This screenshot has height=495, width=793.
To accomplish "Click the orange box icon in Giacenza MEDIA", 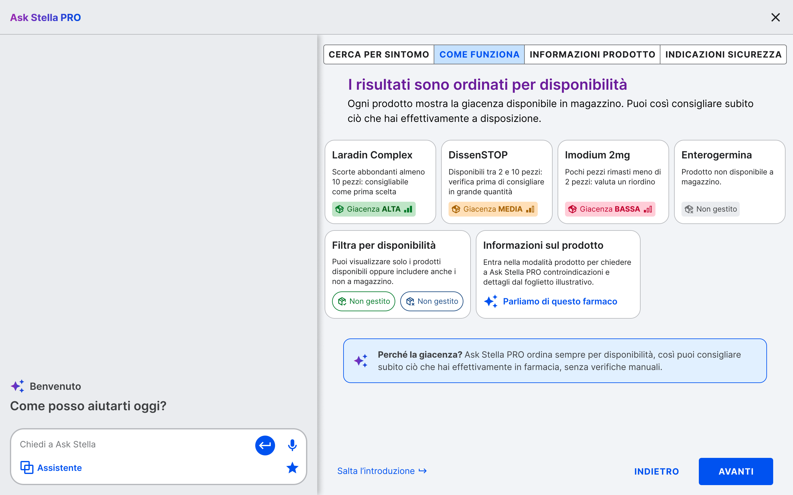I will coord(456,209).
